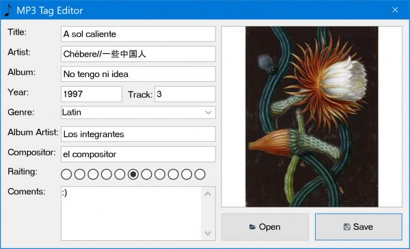This screenshot has height=249, width=410.
Task: Focus the Album Artist field 'Los integrantes'
Action: click(x=138, y=134)
